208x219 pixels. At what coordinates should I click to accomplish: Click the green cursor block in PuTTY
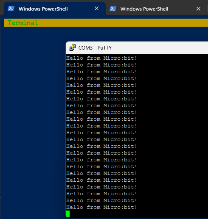pyautogui.click(x=68, y=214)
